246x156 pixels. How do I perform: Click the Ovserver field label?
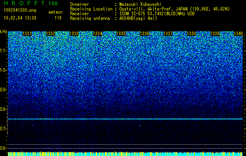point(79,4)
